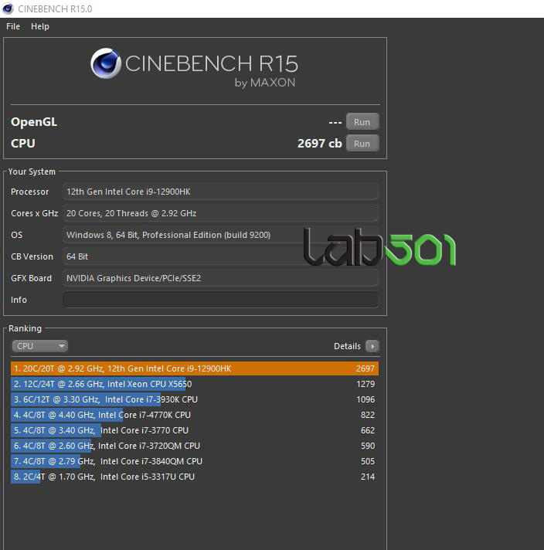This screenshot has height=550, width=544.
Task: Open the Help menu
Action: point(40,26)
